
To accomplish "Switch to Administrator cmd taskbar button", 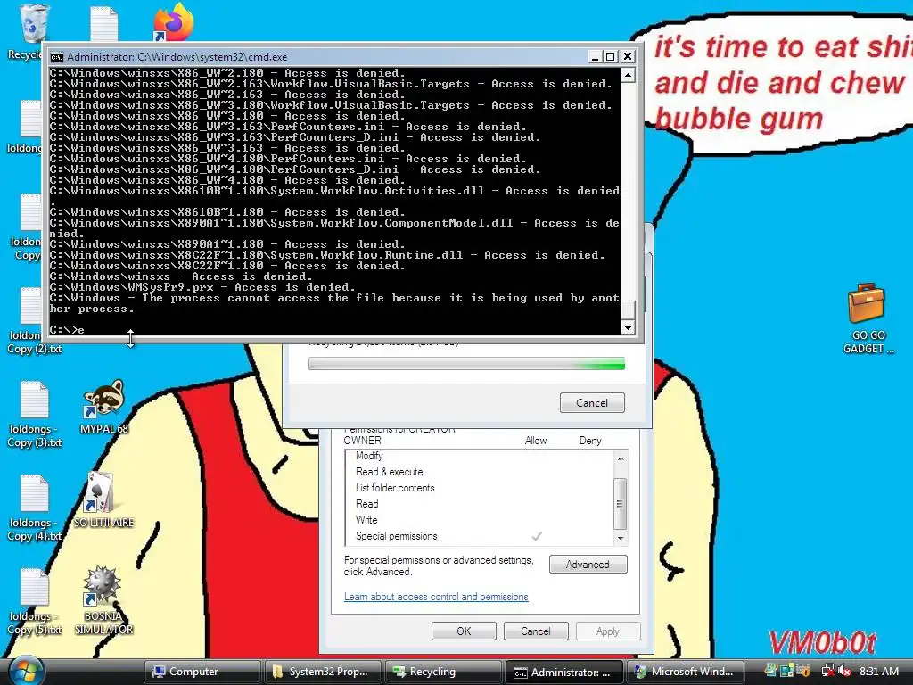I will tap(563, 672).
